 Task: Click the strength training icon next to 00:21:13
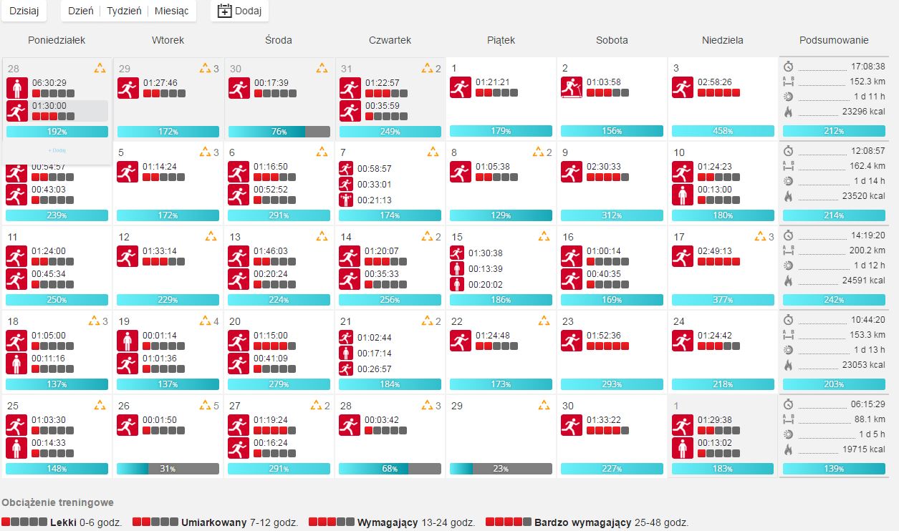click(345, 200)
